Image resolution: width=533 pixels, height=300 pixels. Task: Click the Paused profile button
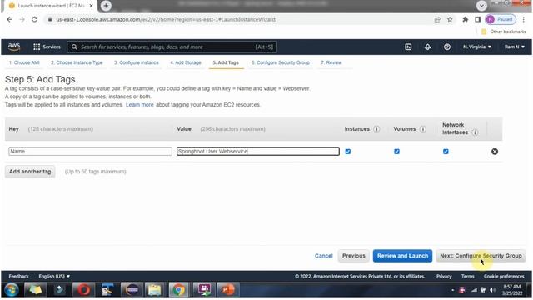[501, 19]
